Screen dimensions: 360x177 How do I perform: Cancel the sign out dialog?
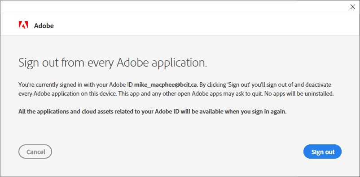click(35, 152)
